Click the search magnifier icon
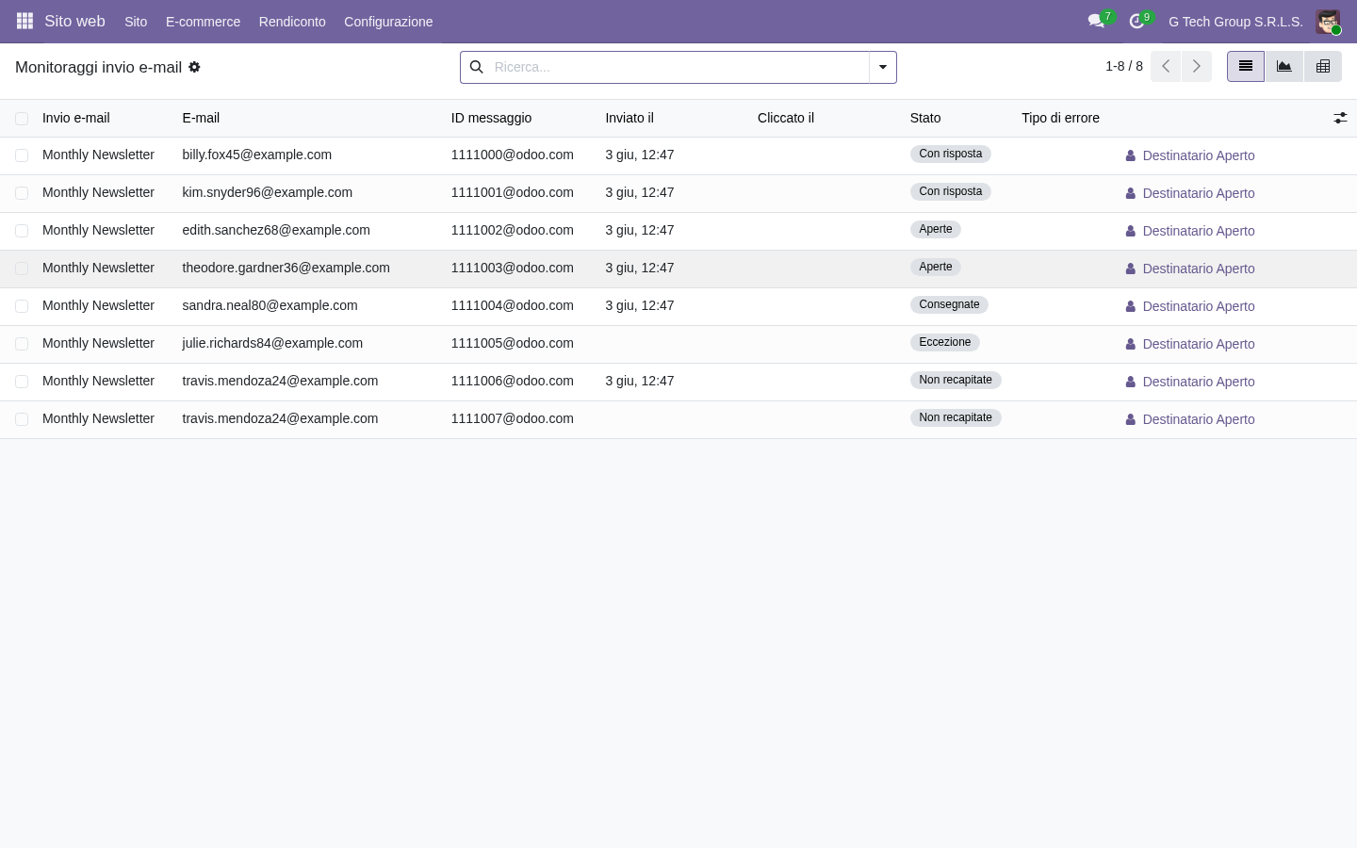Viewport: 1357px width, 848px height. (x=476, y=67)
